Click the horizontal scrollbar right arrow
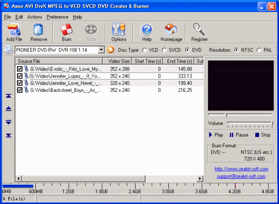The image size is (279, 204). [x=200, y=179]
